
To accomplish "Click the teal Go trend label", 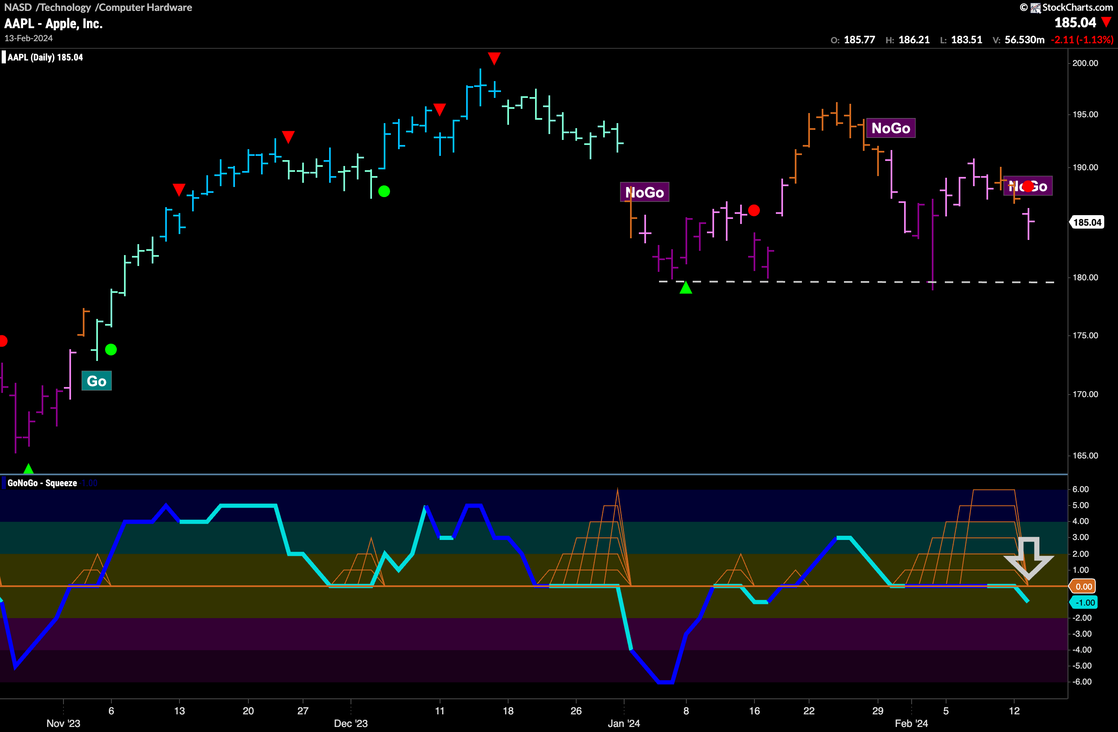I will [97, 381].
